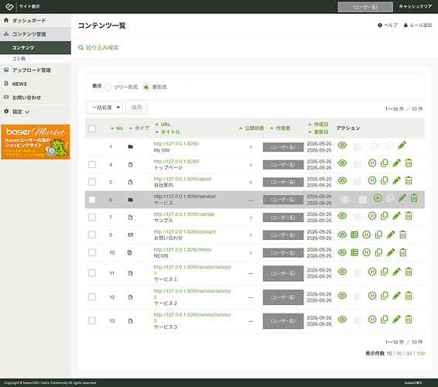Image resolution: width=438 pixels, height=387 pixels.
Task: Open ゴミ箱 submenu item
Action: (x=19, y=59)
